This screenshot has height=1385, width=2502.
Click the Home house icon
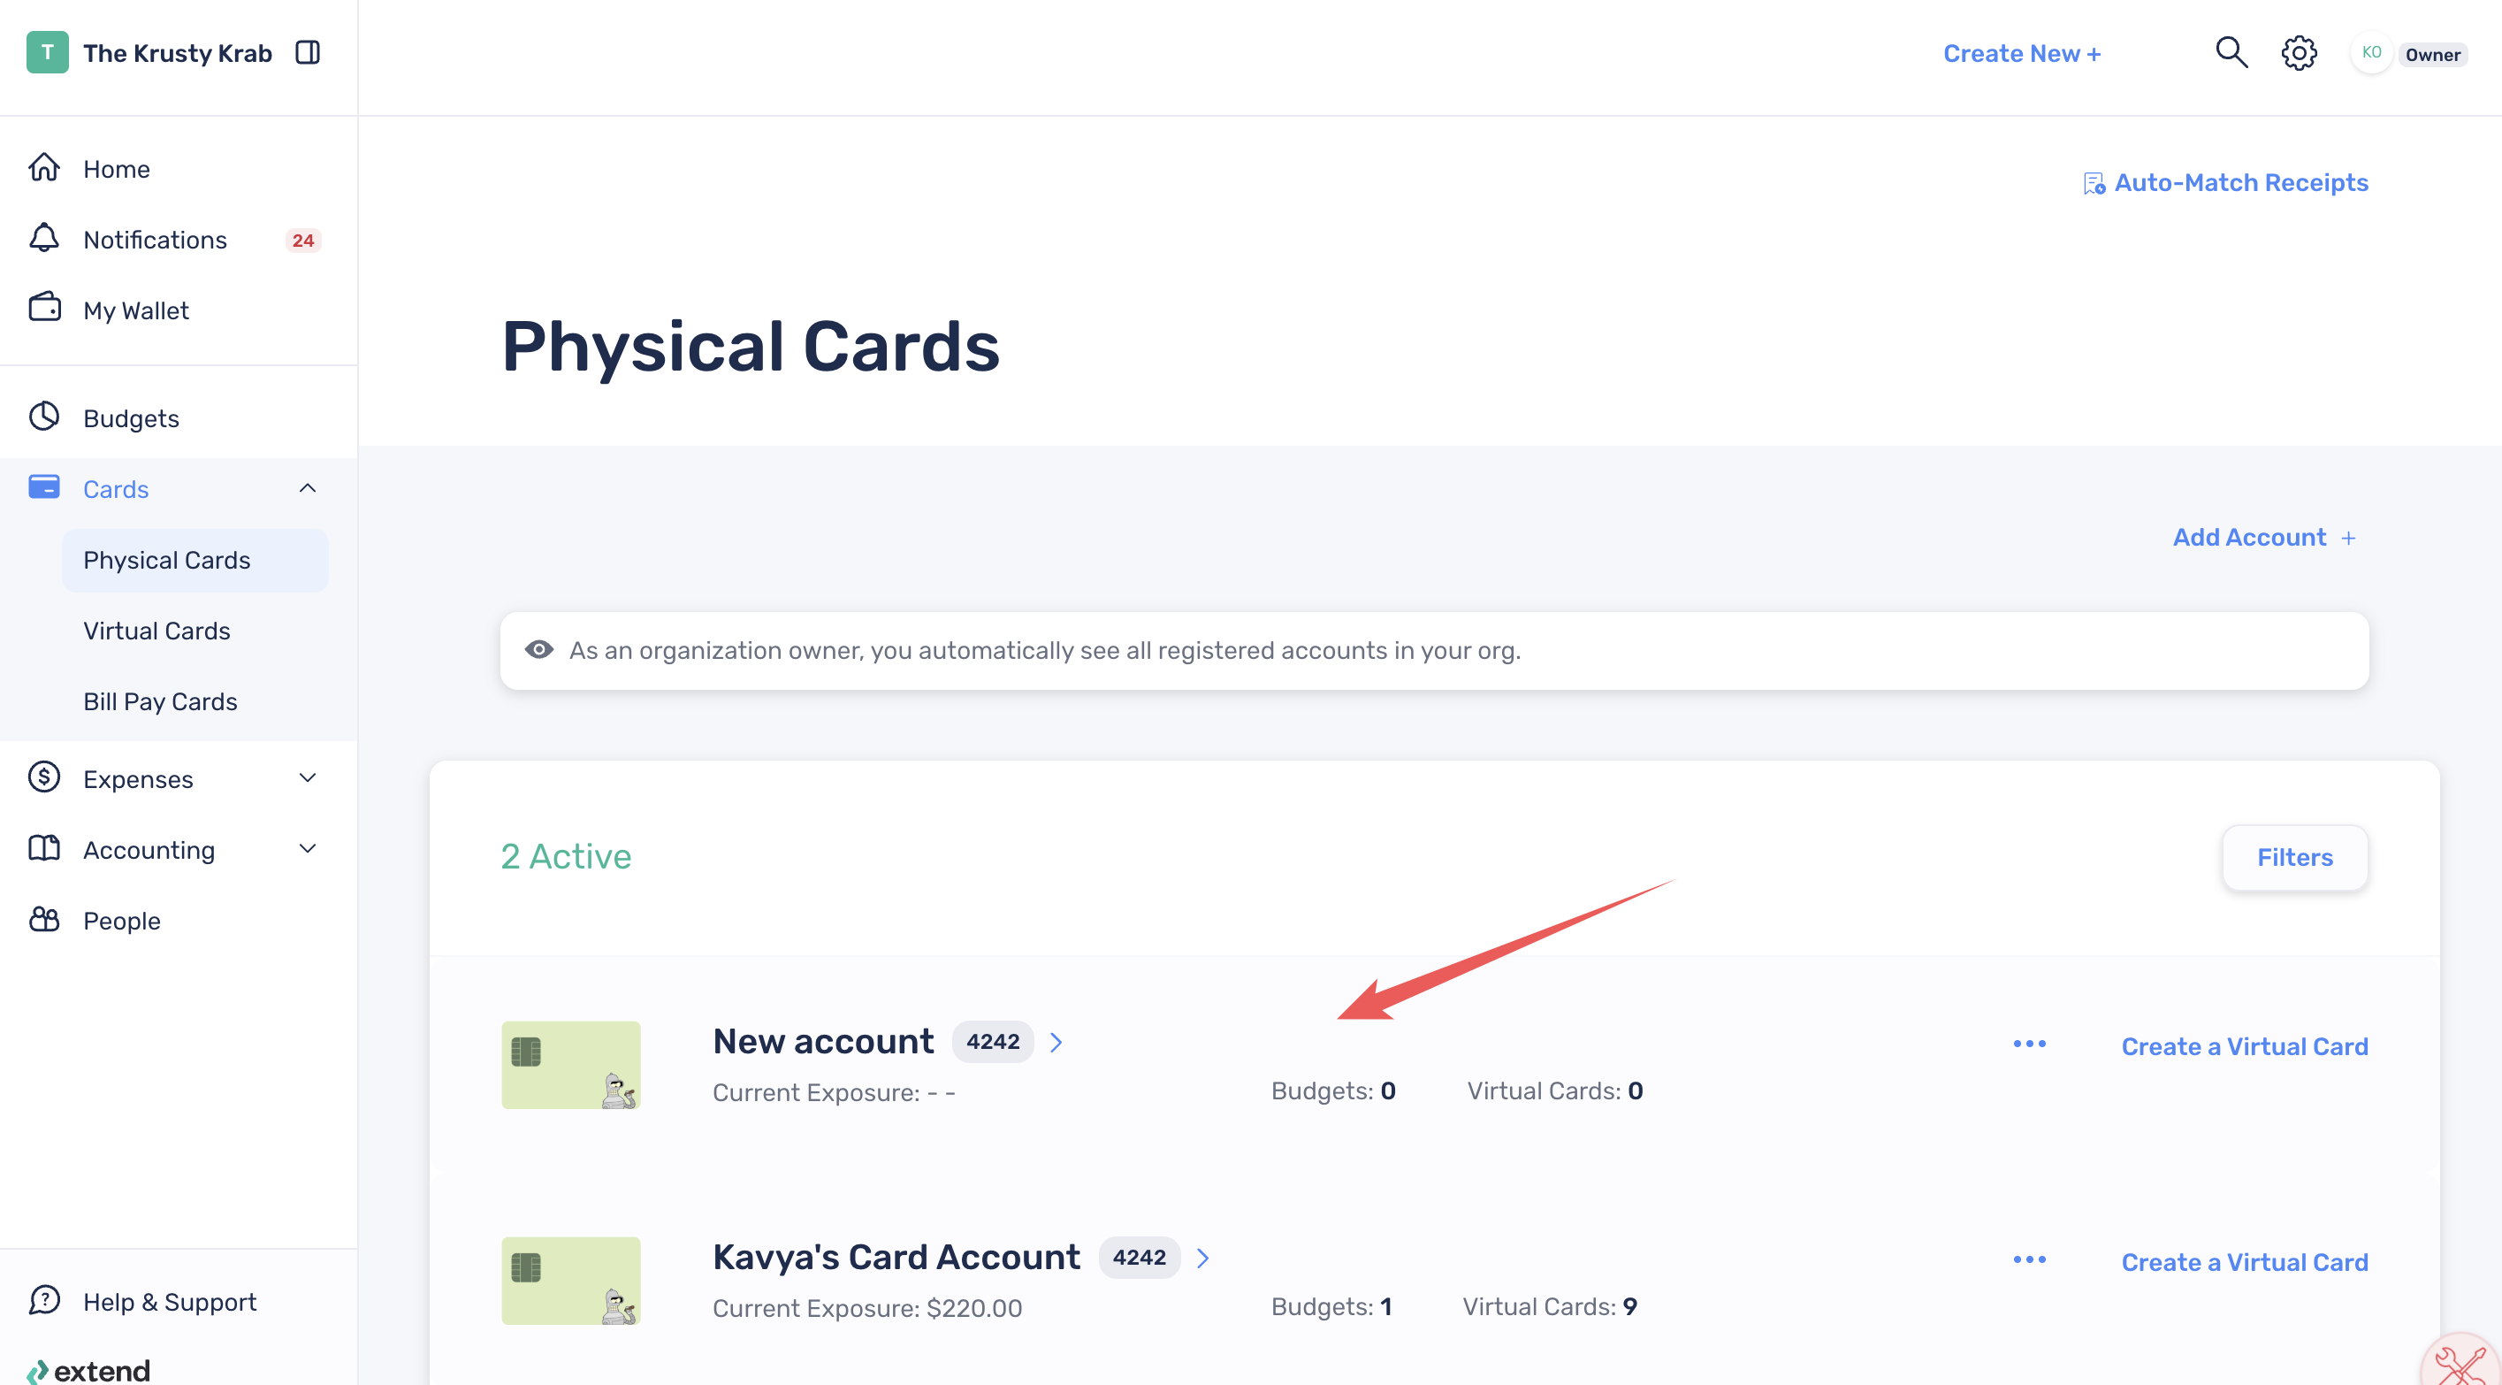tap(43, 167)
